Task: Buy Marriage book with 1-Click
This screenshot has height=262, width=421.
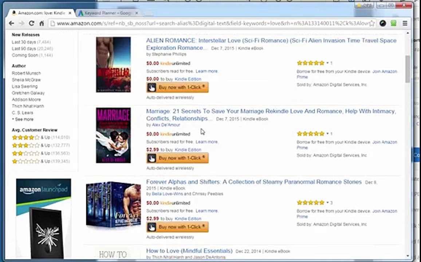Action: click(x=177, y=158)
